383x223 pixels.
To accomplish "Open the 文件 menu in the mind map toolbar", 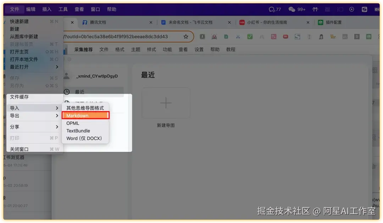I will (x=104, y=50).
